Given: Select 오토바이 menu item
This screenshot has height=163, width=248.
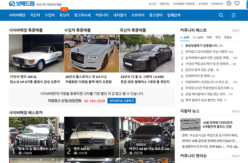Looking at the screenshot, I should point(138,15).
